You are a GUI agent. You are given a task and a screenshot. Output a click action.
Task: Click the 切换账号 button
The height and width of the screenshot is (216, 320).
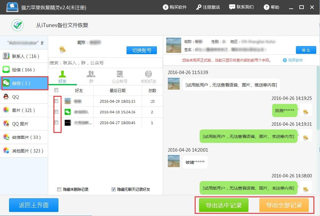coord(142,50)
